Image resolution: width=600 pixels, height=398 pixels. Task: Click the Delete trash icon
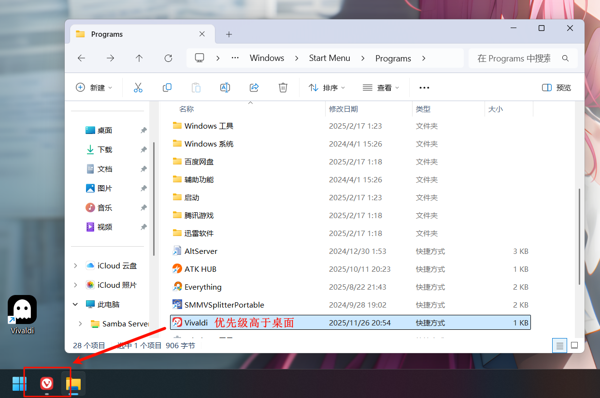pyautogui.click(x=283, y=88)
